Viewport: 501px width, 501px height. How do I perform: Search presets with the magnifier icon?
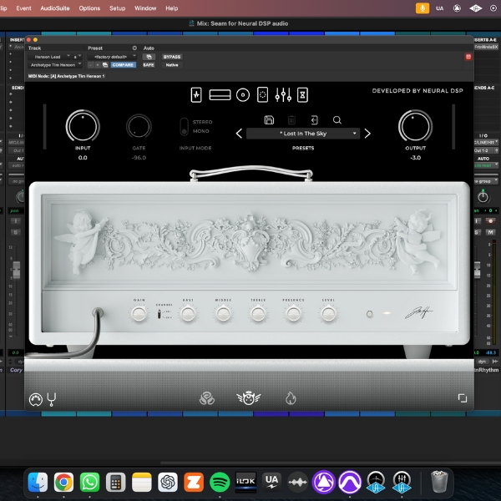pos(337,120)
